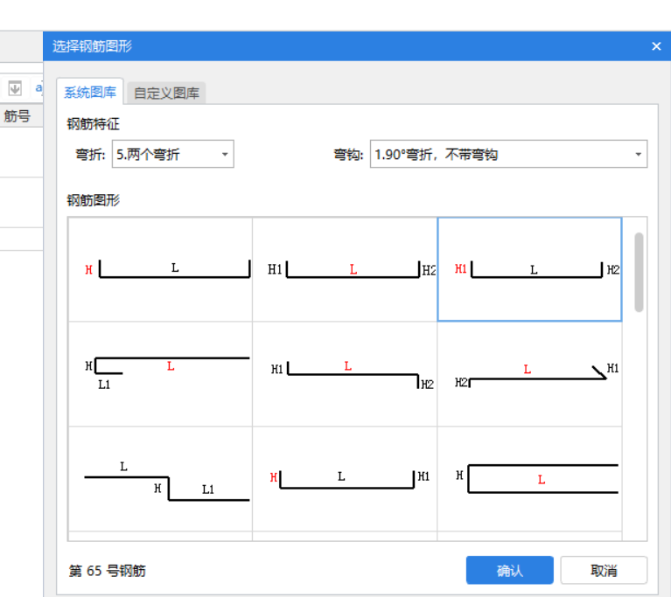671x597 pixels.
Task: Switch to the 系统图库 tab
Action: click(90, 94)
